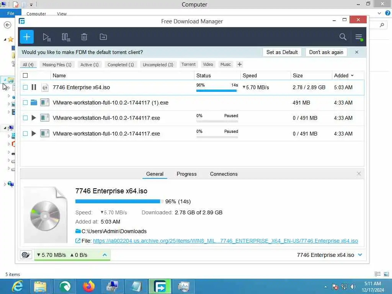Viewport: 392px width, 294px height.
Task: Add a new download with plus button
Action: [27, 37]
